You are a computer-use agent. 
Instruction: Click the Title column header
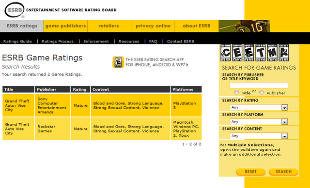pos(18,89)
